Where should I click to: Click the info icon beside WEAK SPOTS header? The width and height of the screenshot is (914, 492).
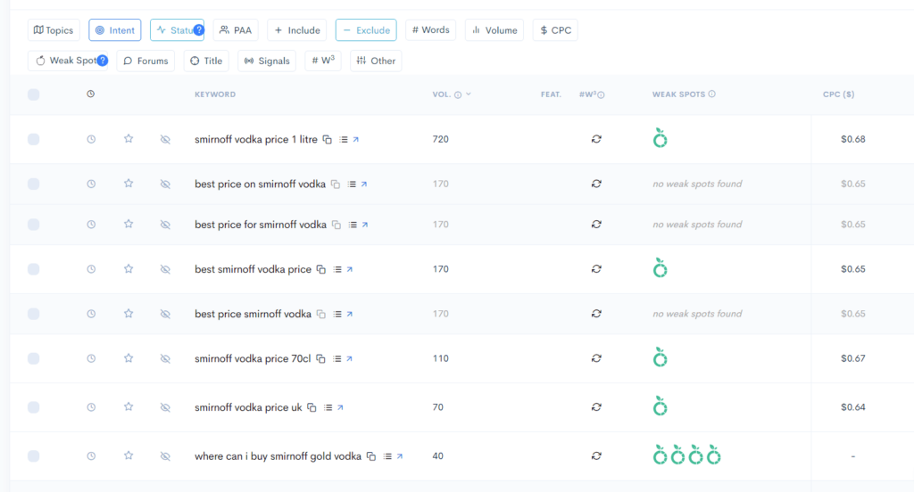pyautogui.click(x=712, y=94)
